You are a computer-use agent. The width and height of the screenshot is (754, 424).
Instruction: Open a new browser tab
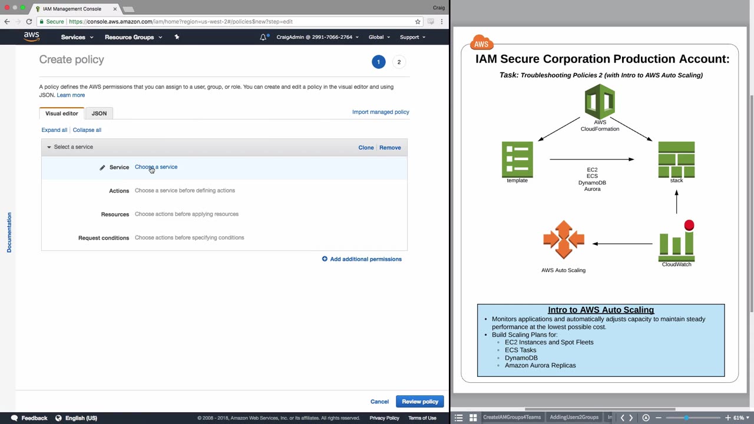coord(128,9)
